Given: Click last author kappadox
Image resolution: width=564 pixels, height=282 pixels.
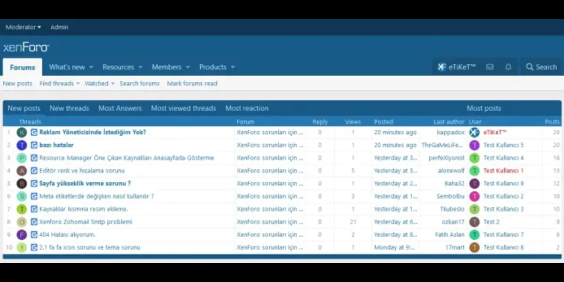Looking at the screenshot, I should click(x=451, y=133).
